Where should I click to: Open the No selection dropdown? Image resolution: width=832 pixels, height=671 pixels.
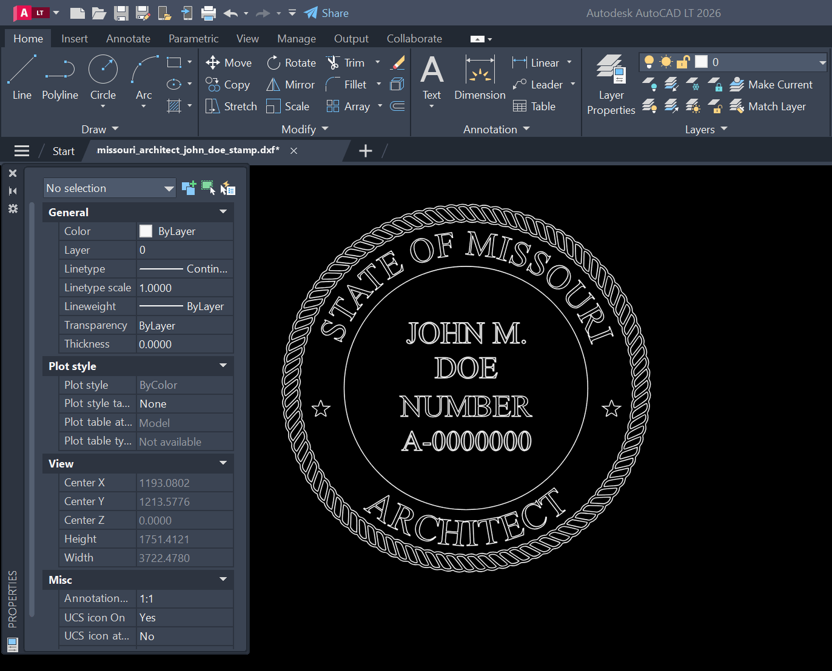tap(109, 188)
